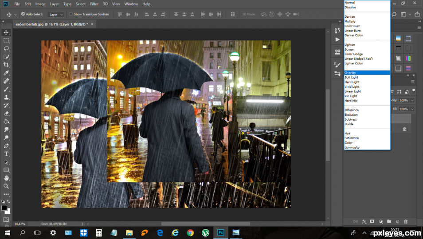Select the Smudge tool

[6, 129]
